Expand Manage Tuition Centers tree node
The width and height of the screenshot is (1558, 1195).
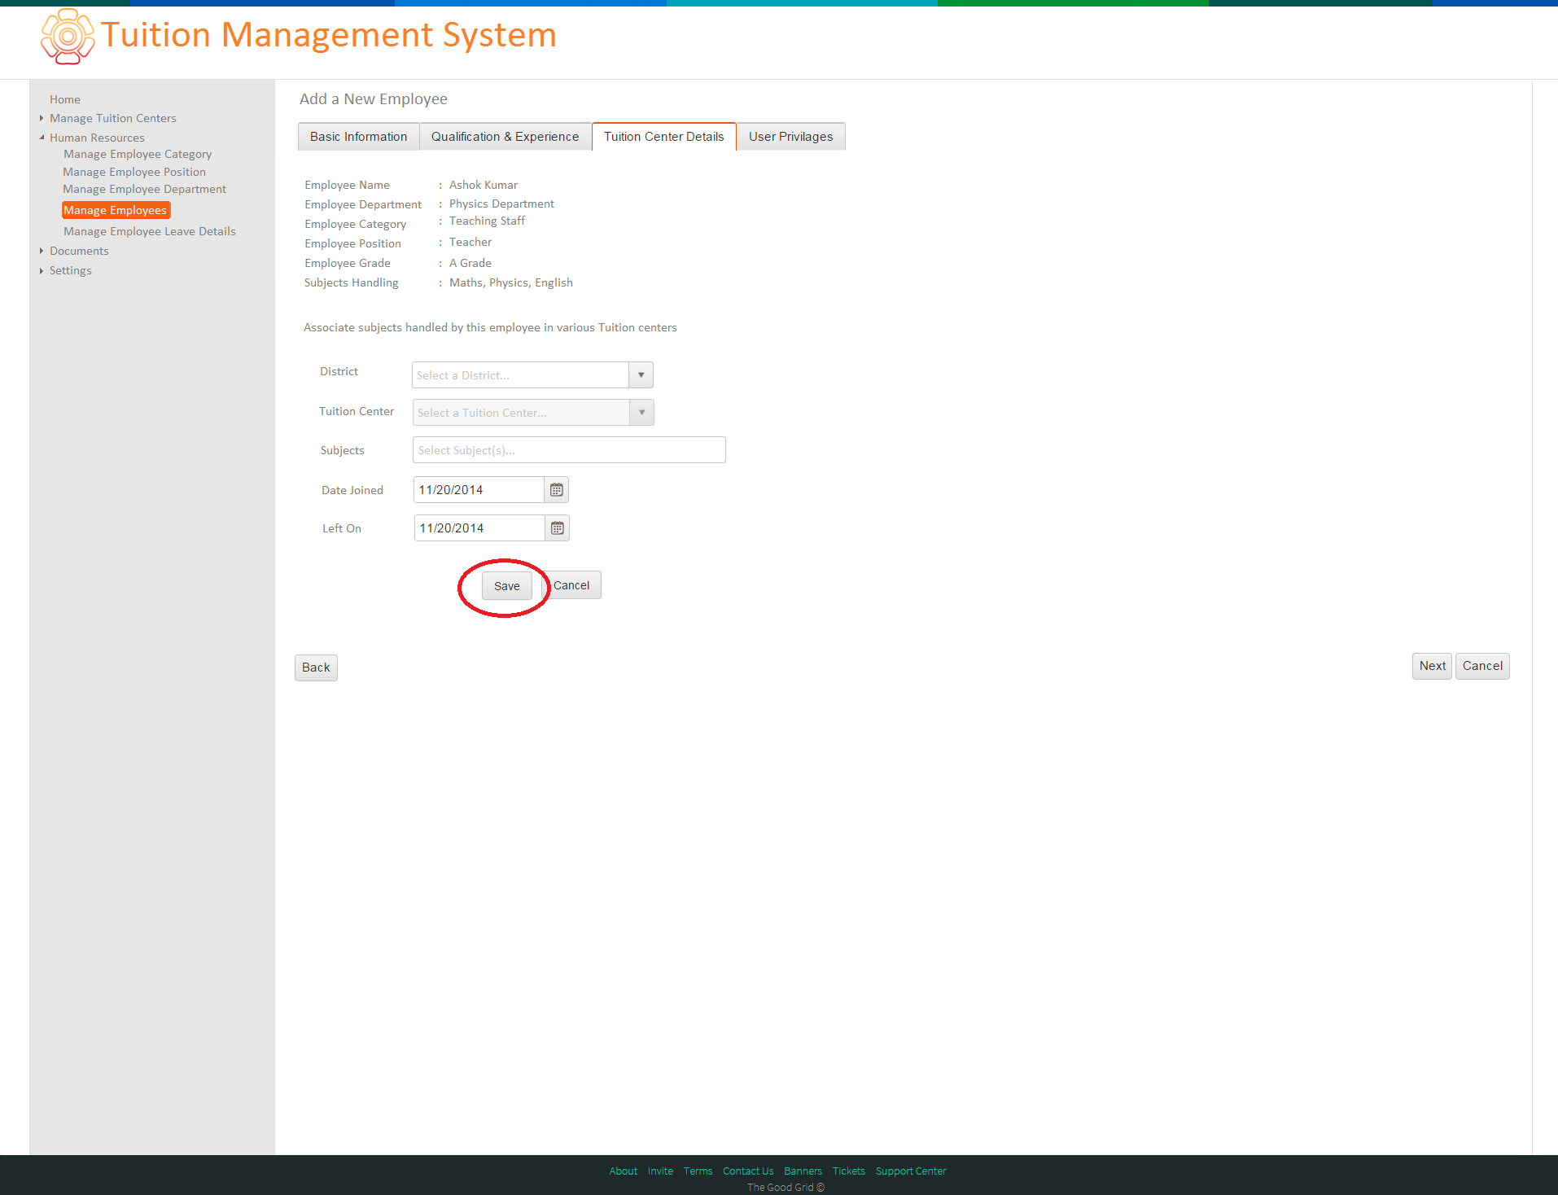(42, 118)
